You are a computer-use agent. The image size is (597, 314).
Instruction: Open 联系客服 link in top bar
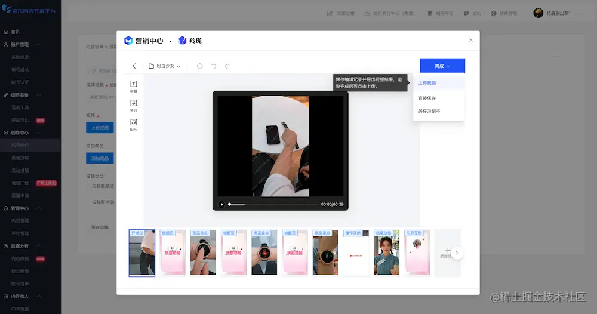[x=504, y=13]
